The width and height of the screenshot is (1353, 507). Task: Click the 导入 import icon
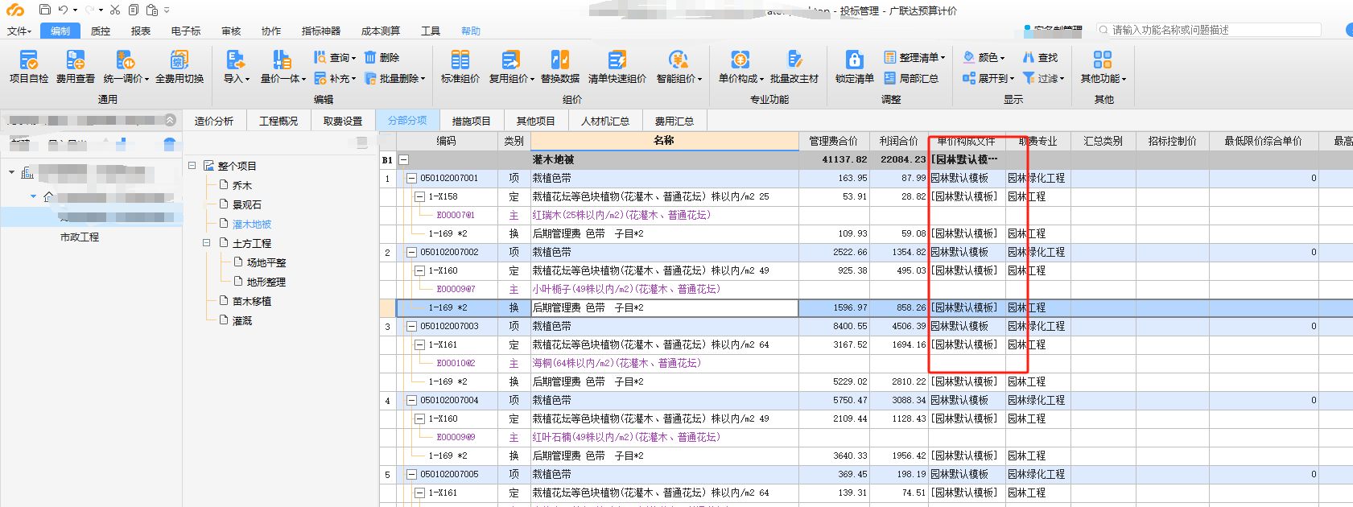(235, 60)
